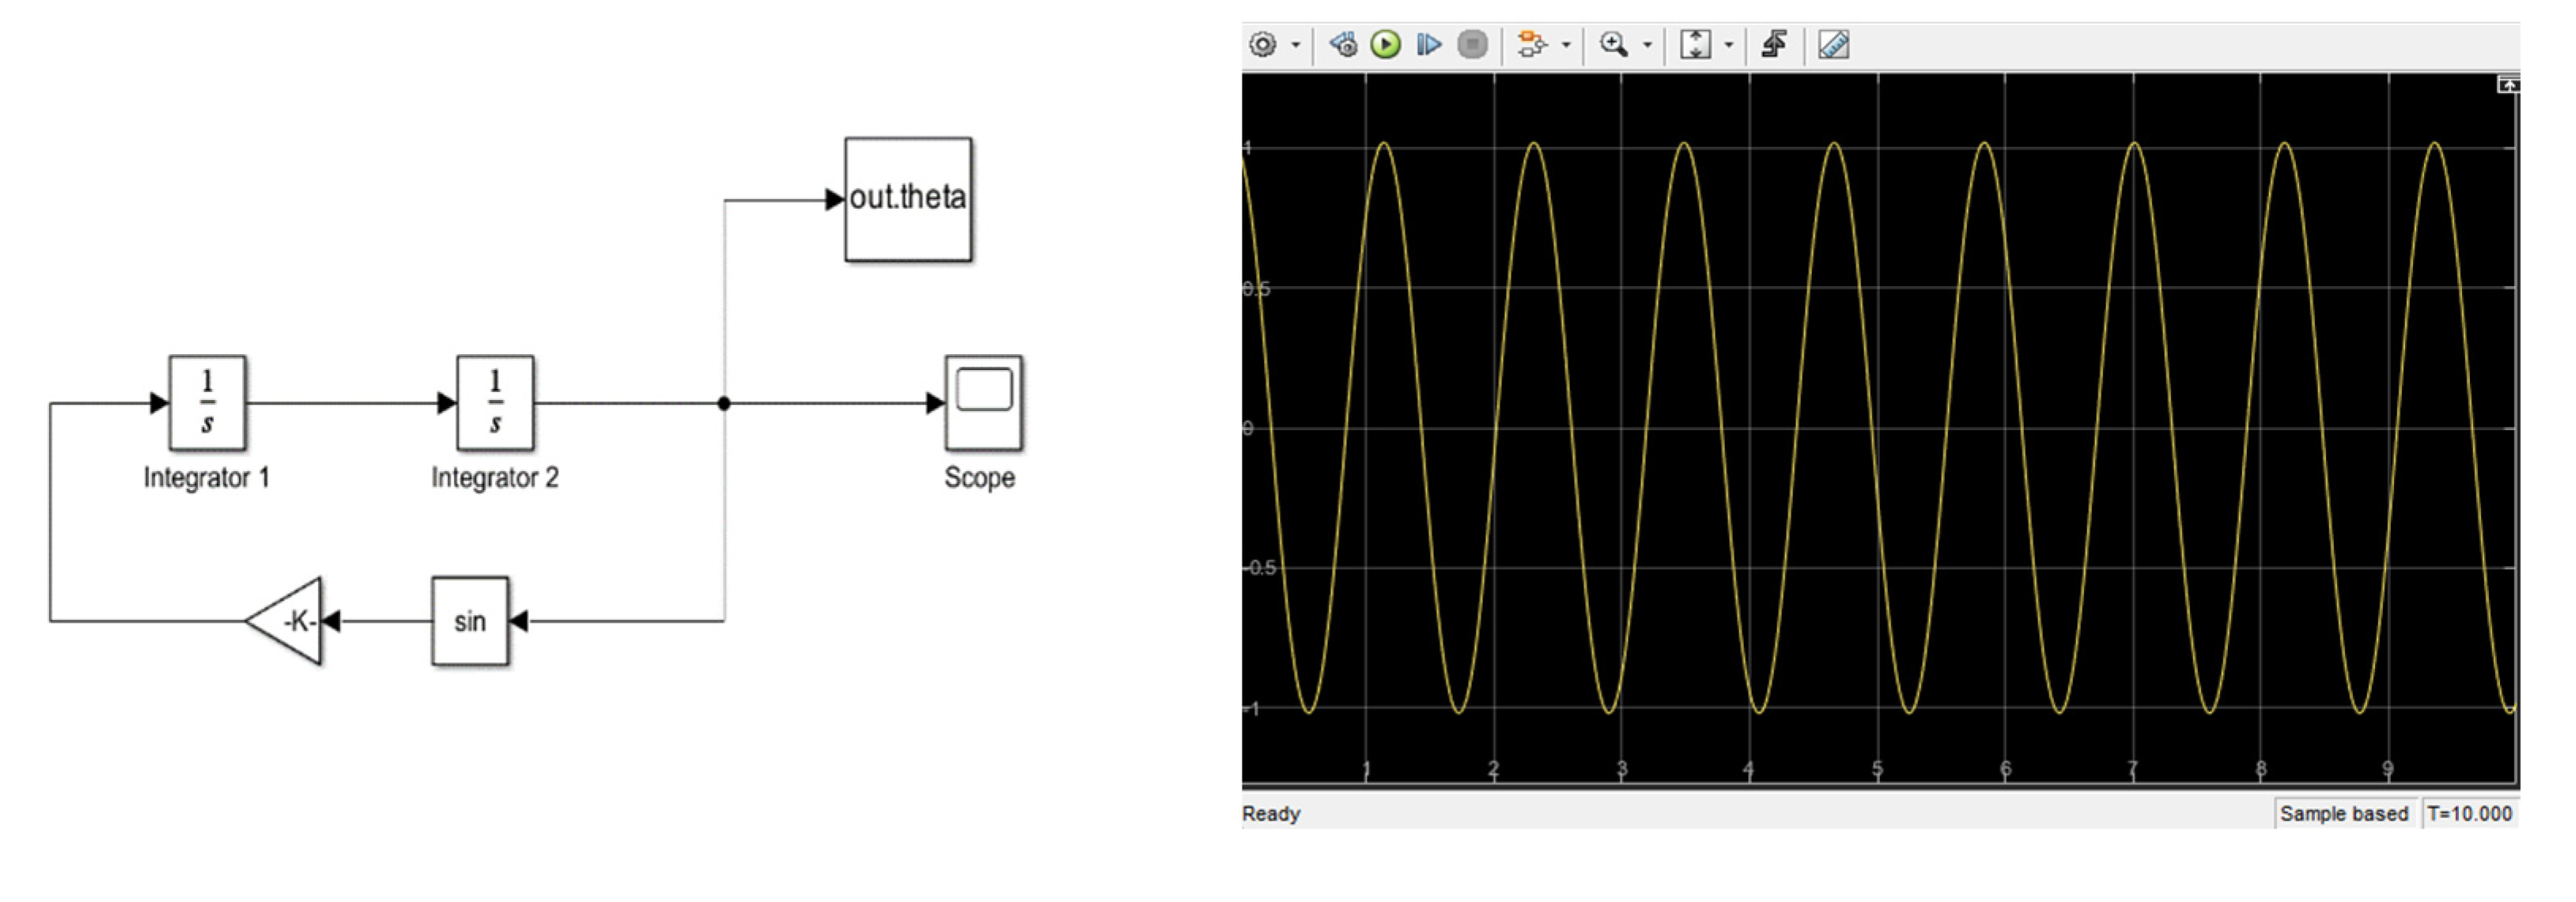Open dropdown next to highlight block icon
This screenshot has width=2576, height=902.
pyautogui.click(x=1566, y=45)
